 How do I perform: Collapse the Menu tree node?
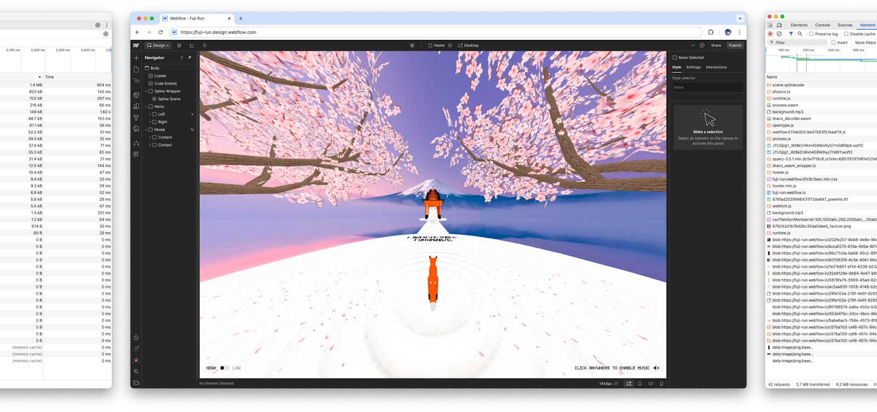(x=146, y=107)
